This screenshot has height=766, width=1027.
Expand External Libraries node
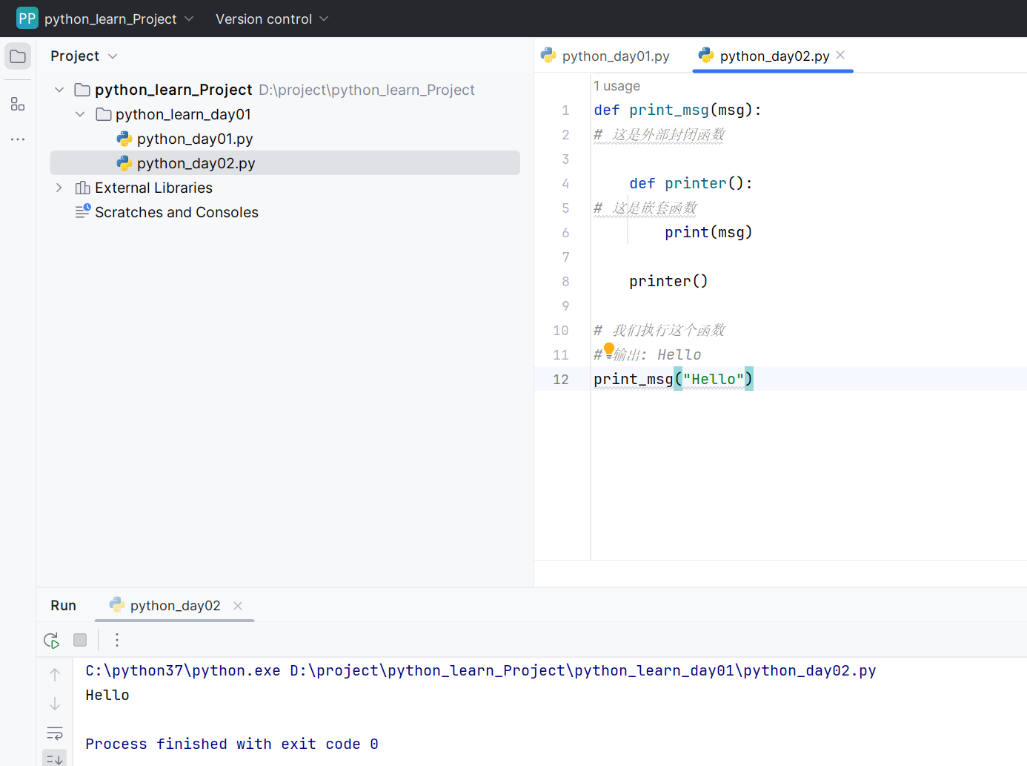pos(59,188)
